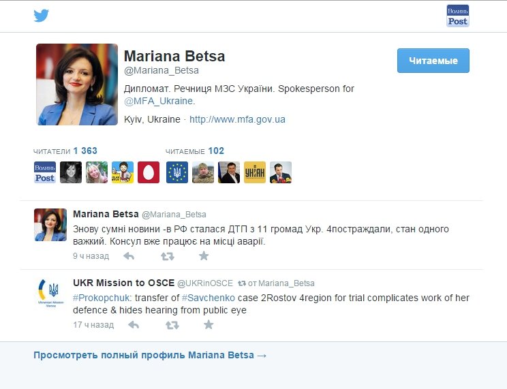
Task: Open the Волинь Post account icon
Action: point(457,16)
